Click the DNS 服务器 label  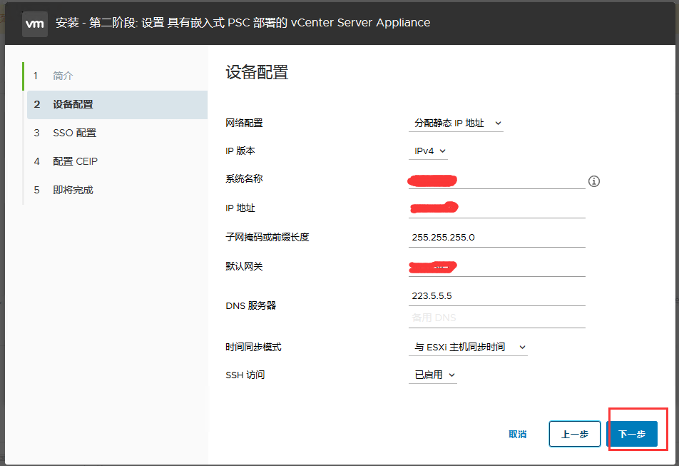pos(251,305)
